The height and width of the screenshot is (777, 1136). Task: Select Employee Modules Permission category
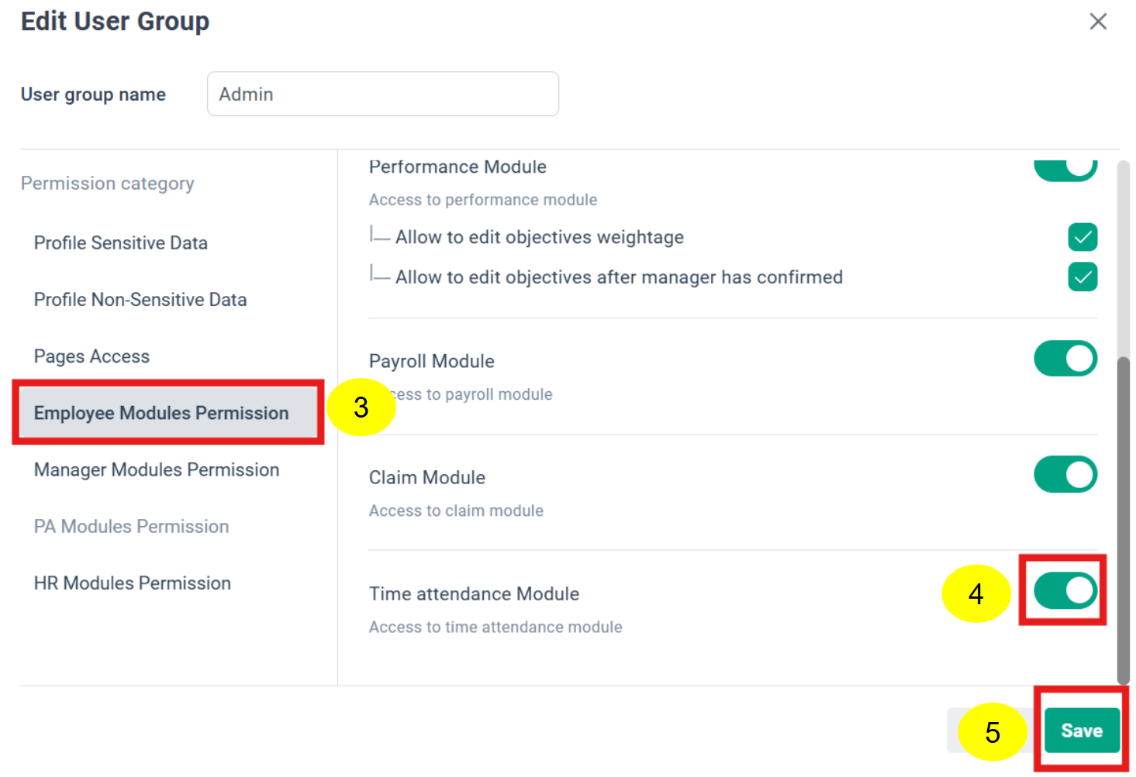pos(160,413)
